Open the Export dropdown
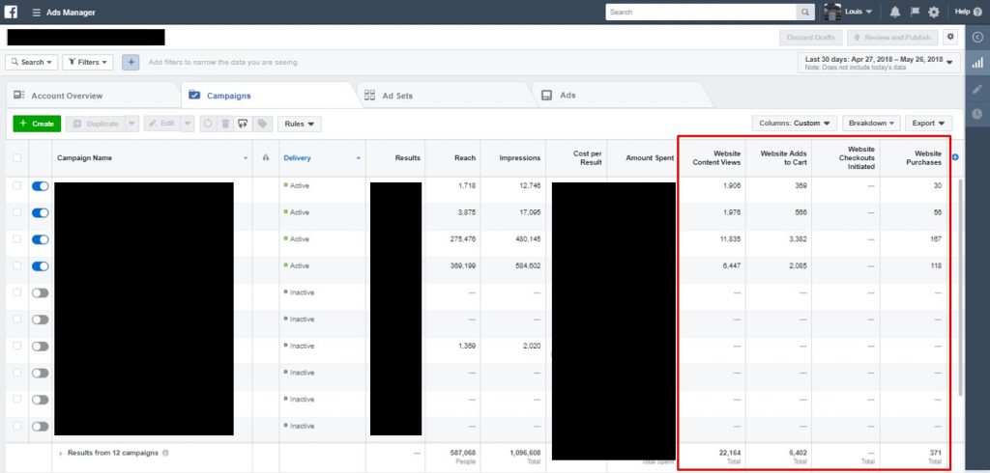 (x=928, y=123)
